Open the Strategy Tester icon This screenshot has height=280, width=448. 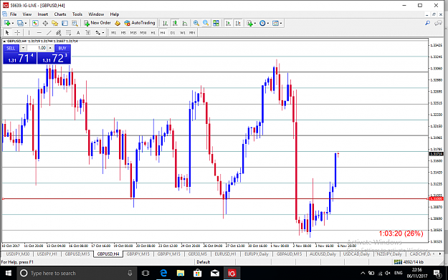point(75,23)
